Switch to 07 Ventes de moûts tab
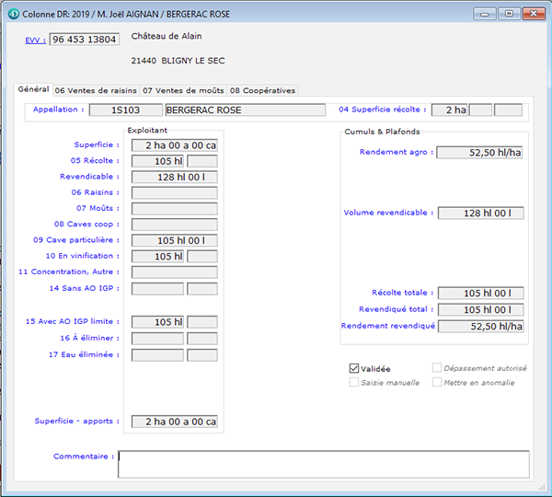This screenshot has height=497, width=552. point(183,90)
